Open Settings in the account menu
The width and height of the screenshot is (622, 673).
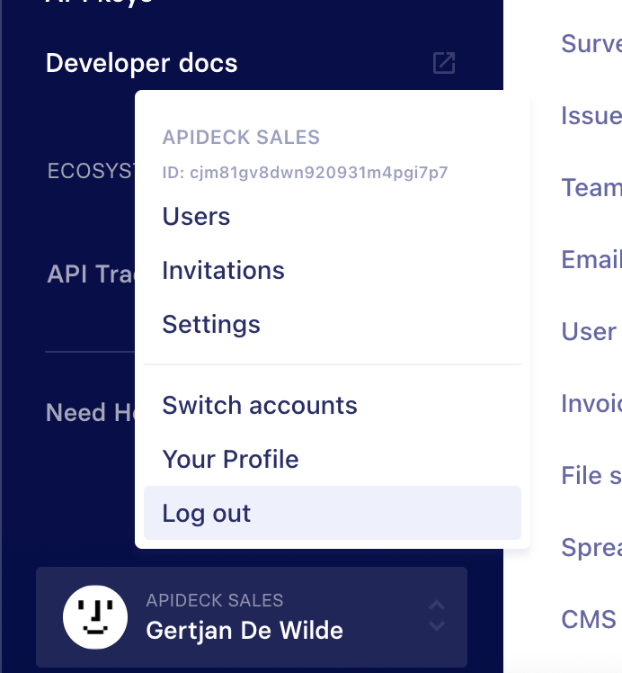[333, 324]
